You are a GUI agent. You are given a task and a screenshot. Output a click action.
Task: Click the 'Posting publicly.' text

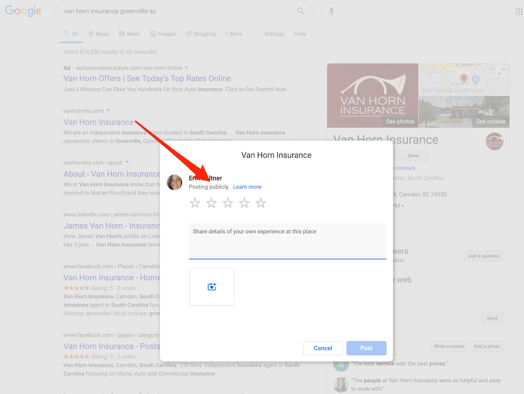coord(209,187)
